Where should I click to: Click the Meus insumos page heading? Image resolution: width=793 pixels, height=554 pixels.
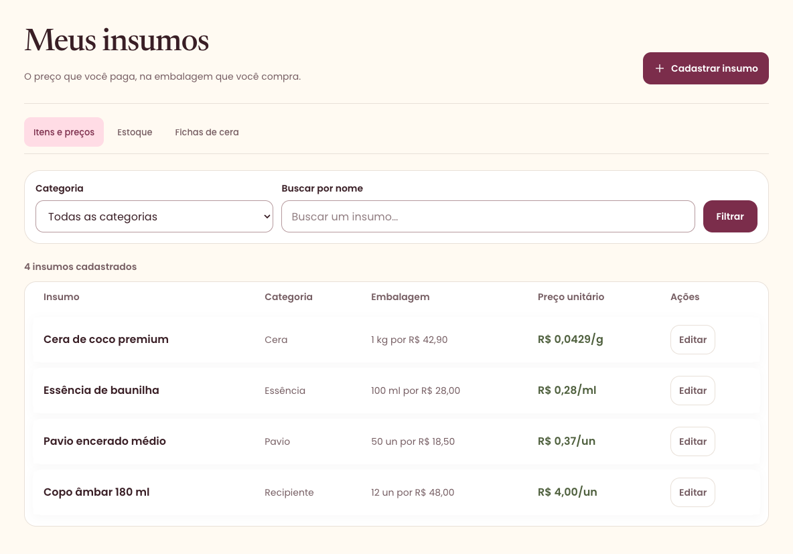117,40
